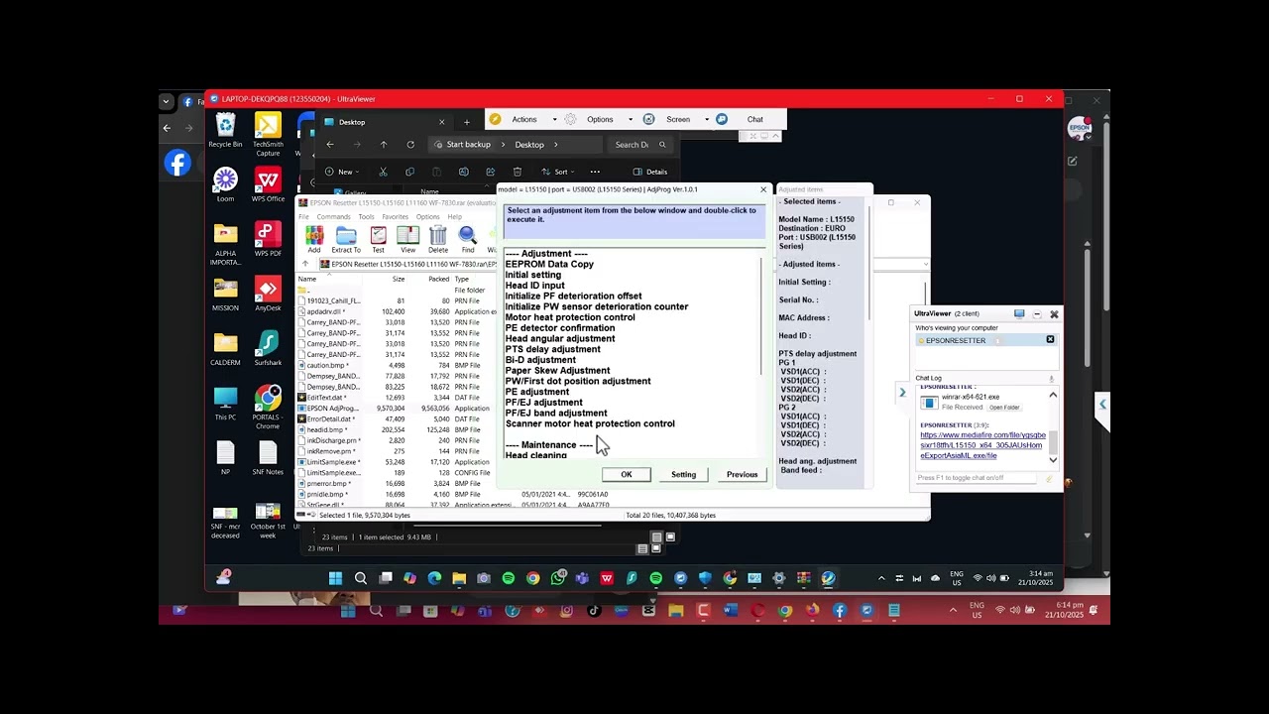Image resolution: width=1269 pixels, height=714 pixels.
Task: Open CALDERM folder on desktop
Action: [x=226, y=349]
